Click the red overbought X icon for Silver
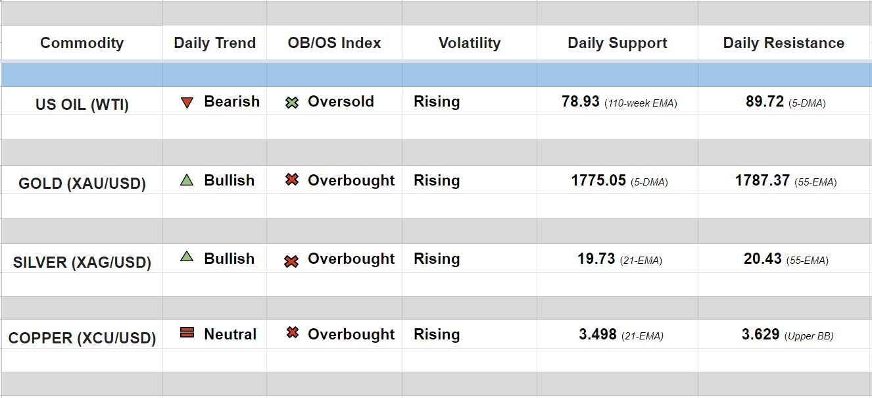The image size is (872, 398). 291,261
